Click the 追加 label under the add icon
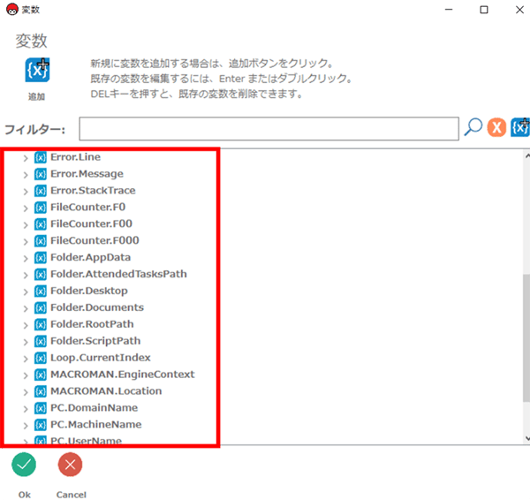 (x=36, y=96)
